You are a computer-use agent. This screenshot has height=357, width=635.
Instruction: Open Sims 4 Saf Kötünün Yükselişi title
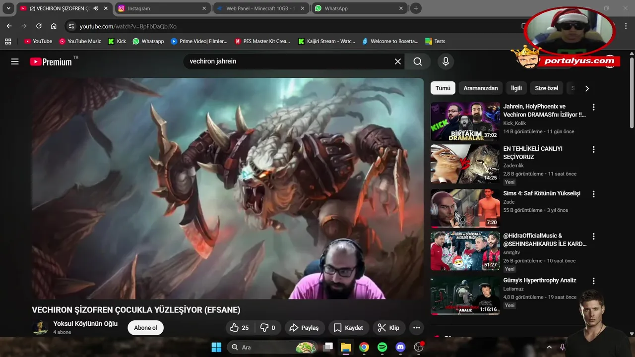(x=542, y=193)
